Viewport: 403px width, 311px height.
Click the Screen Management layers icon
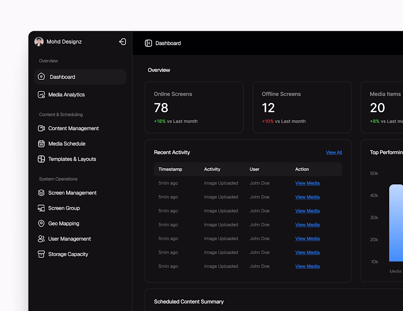41,193
